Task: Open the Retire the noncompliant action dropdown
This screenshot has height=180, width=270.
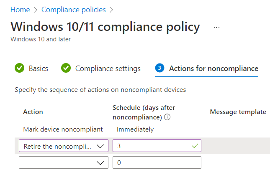Action: pyautogui.click(x=64, y=146)
